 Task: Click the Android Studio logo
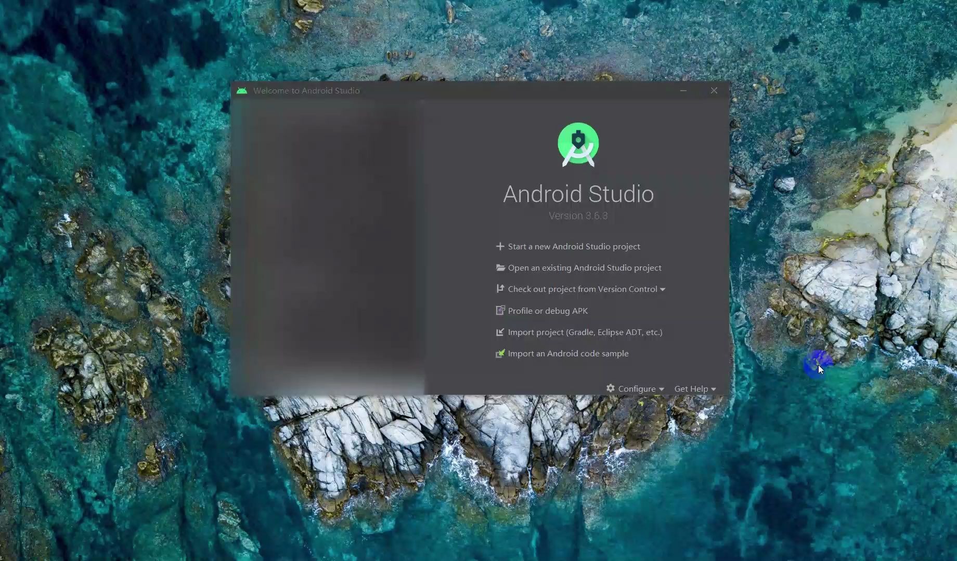(578, 144)
